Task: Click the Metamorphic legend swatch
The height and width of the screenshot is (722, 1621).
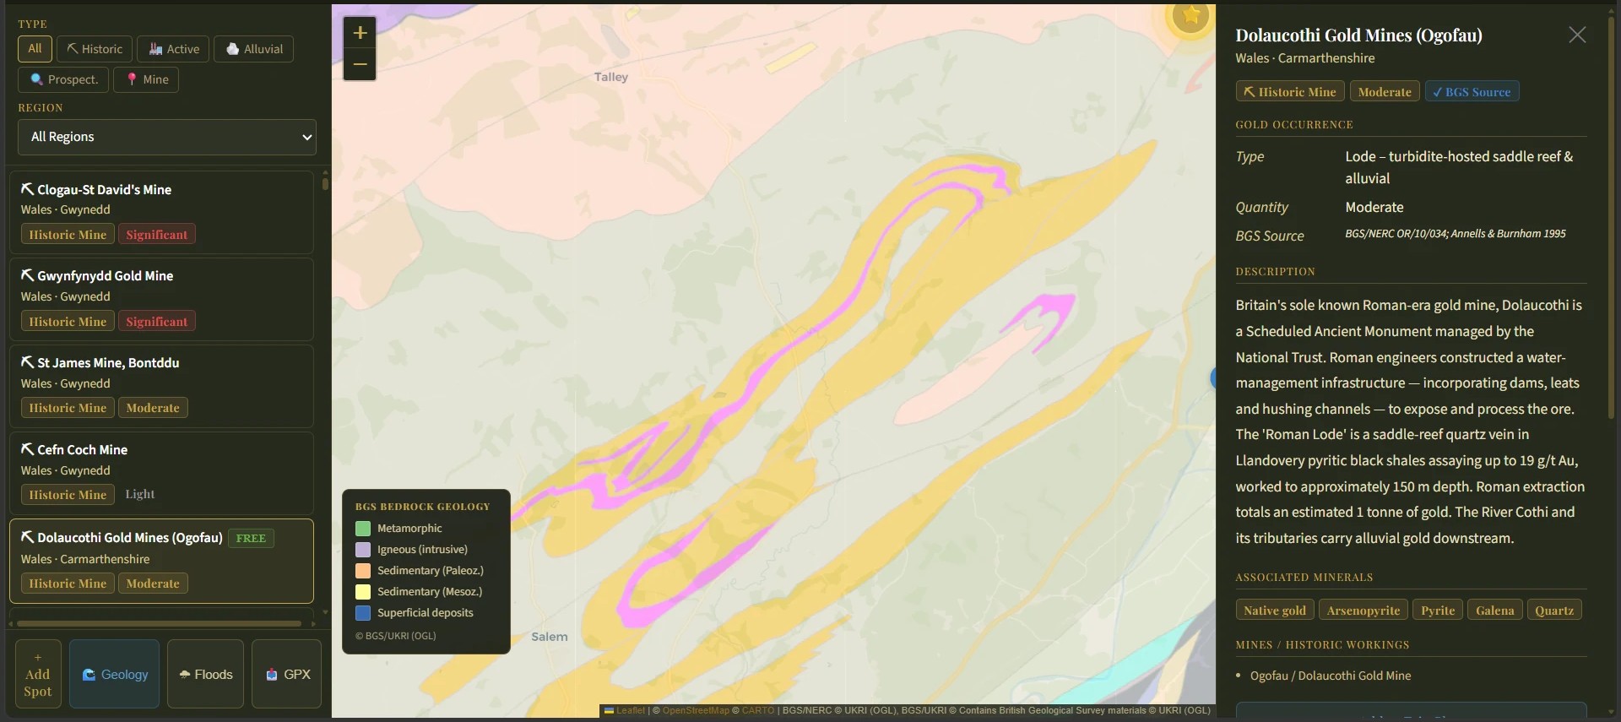Action: 363,529
